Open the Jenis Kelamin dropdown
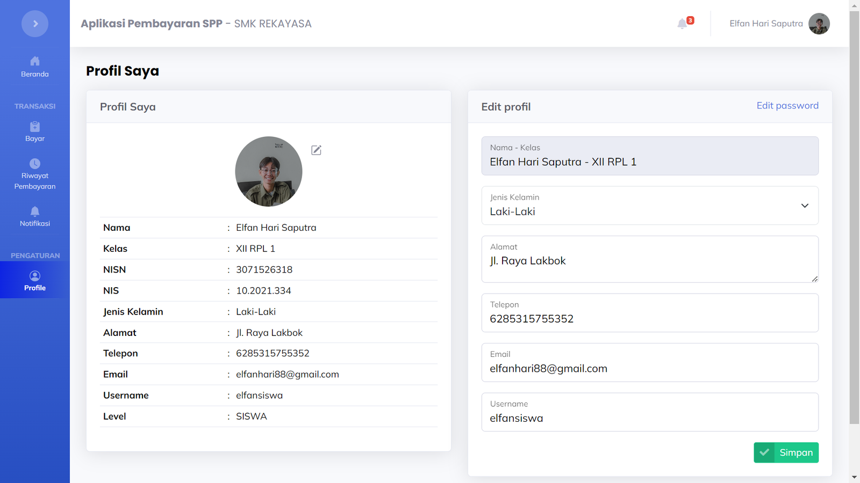The height and width of the screenshot is (483, 860). 649,206
